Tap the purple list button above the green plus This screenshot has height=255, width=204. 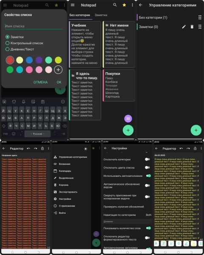tap(128, 119)
